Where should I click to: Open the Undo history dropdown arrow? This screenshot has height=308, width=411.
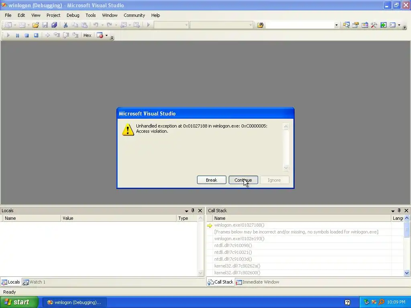point(102,25)
